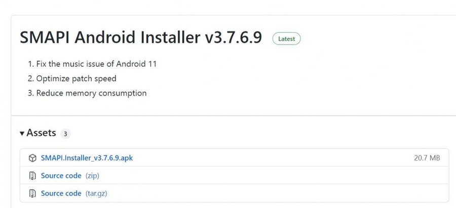Collapse the Assets section triangle
The height and width of the screenshot is (208, 456).
(x=22, y=134)
